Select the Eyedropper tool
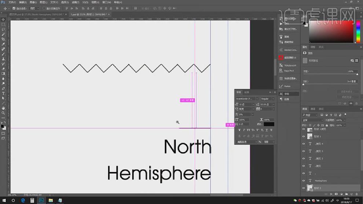The width and height of the screenshot is (363, 204). pyautogui.click(x=3, y=44)
